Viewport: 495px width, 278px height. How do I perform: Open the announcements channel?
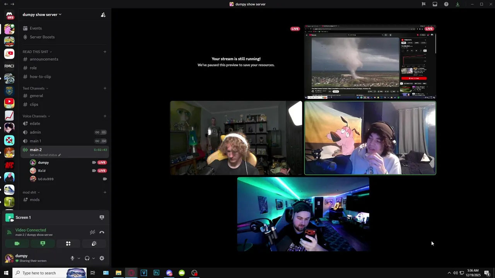pos(65,59)
